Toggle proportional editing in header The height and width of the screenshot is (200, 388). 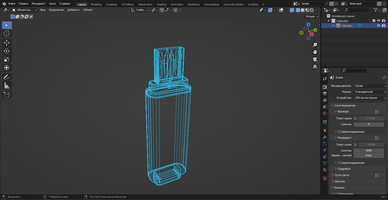(x=175, y=10)
